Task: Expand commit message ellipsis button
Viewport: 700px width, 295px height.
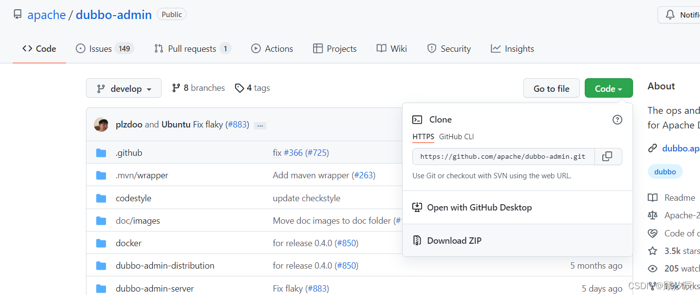Action: coord(260,125)
